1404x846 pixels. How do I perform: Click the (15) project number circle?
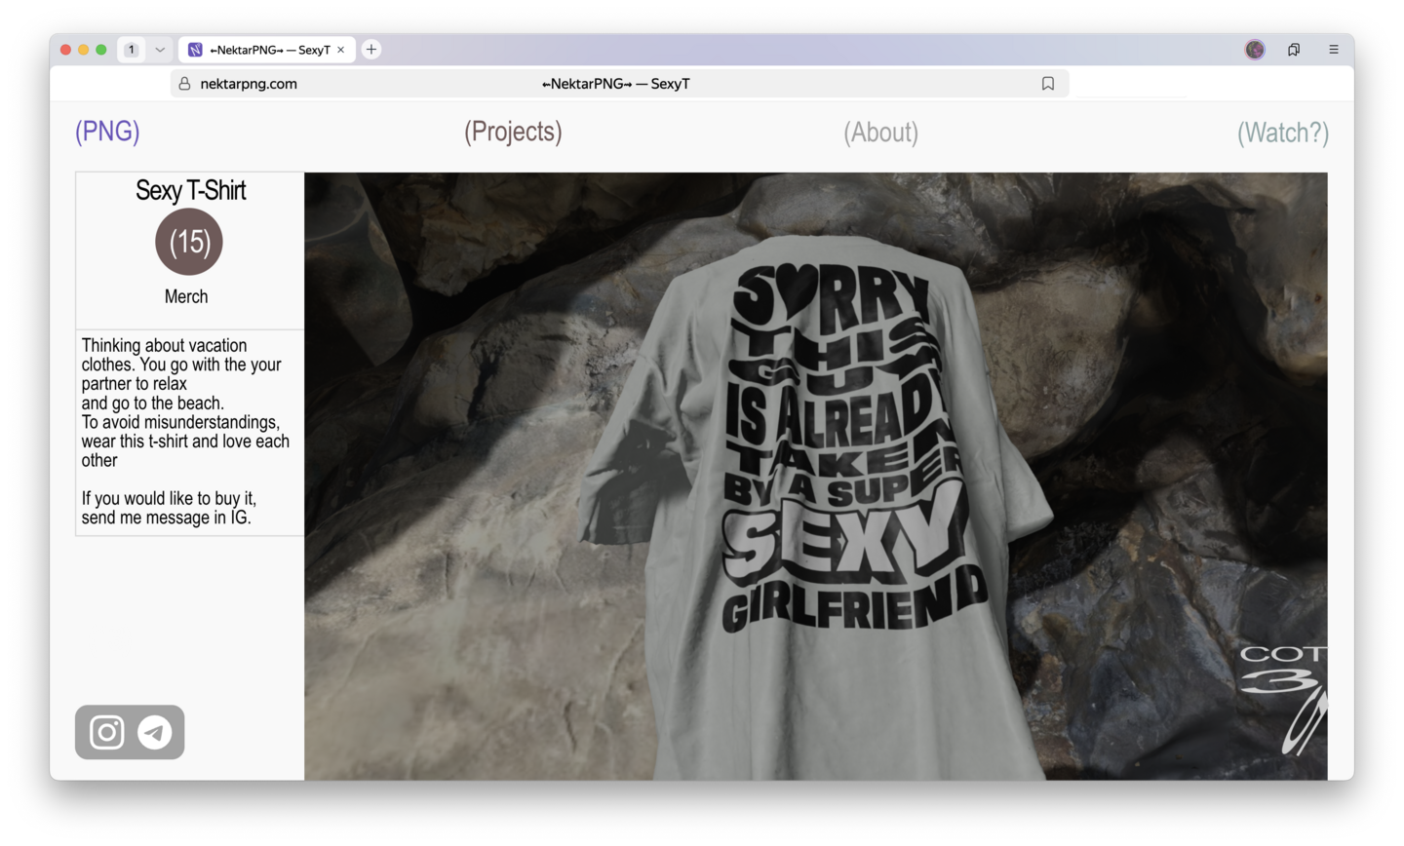189,242
